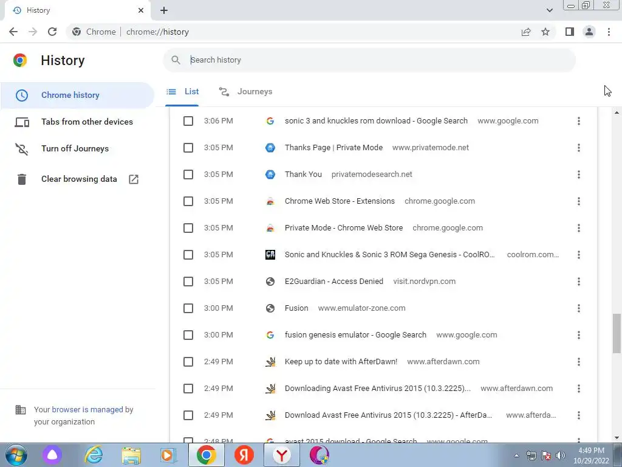The width and height of the screenshot is (622, 467).
Task: Open the side panel icon
Action: tap(570, 32)
